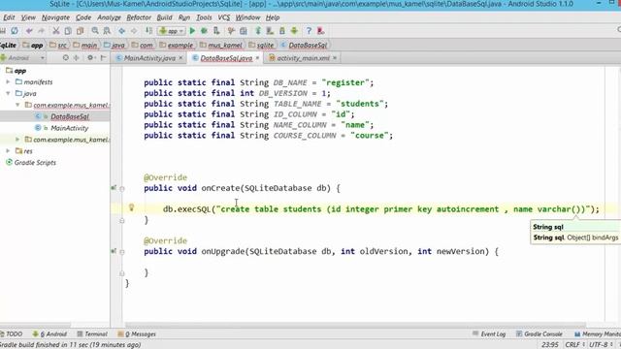The width and height of the screenshot is (621, 349).
Task: Expand the manifests folder arrow
Action: click(8, 81)
